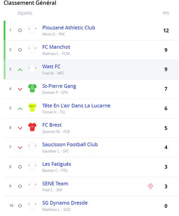Image resolution: width=179 pixels, height=216 pixels.
Task: Select the SG Dynamo Dresde team link
Action: click(x=65, y=203)
